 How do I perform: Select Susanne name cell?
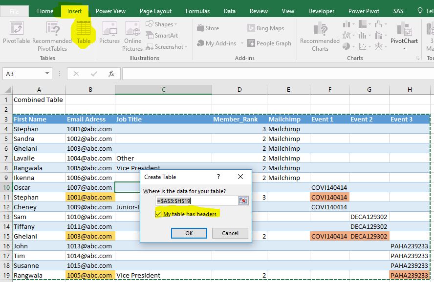click(x=39, y=266)
